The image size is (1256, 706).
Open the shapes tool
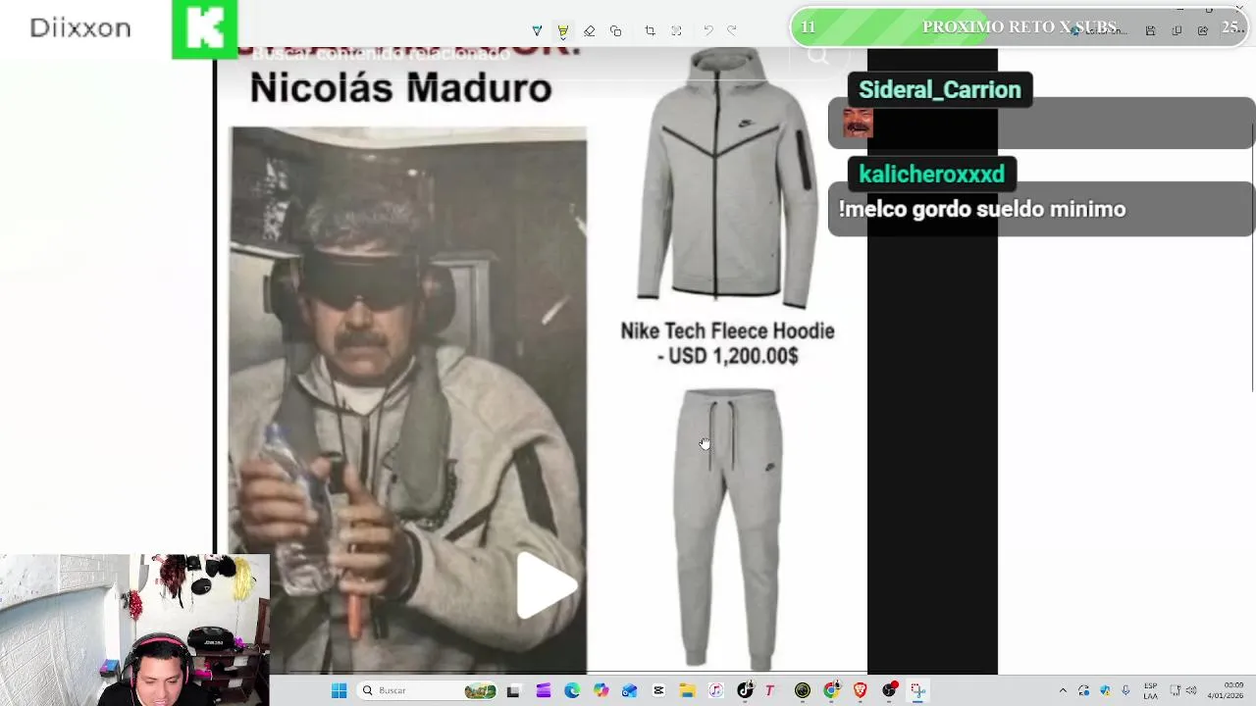tap(615, 31)
